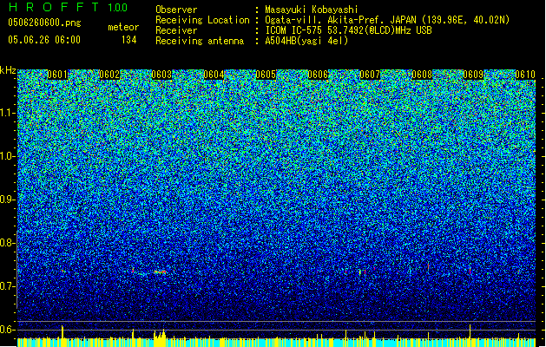Click the 0602 time marker label
This screenshot has width=546, height=347.
pyautogui.click(x=109, y=75)
